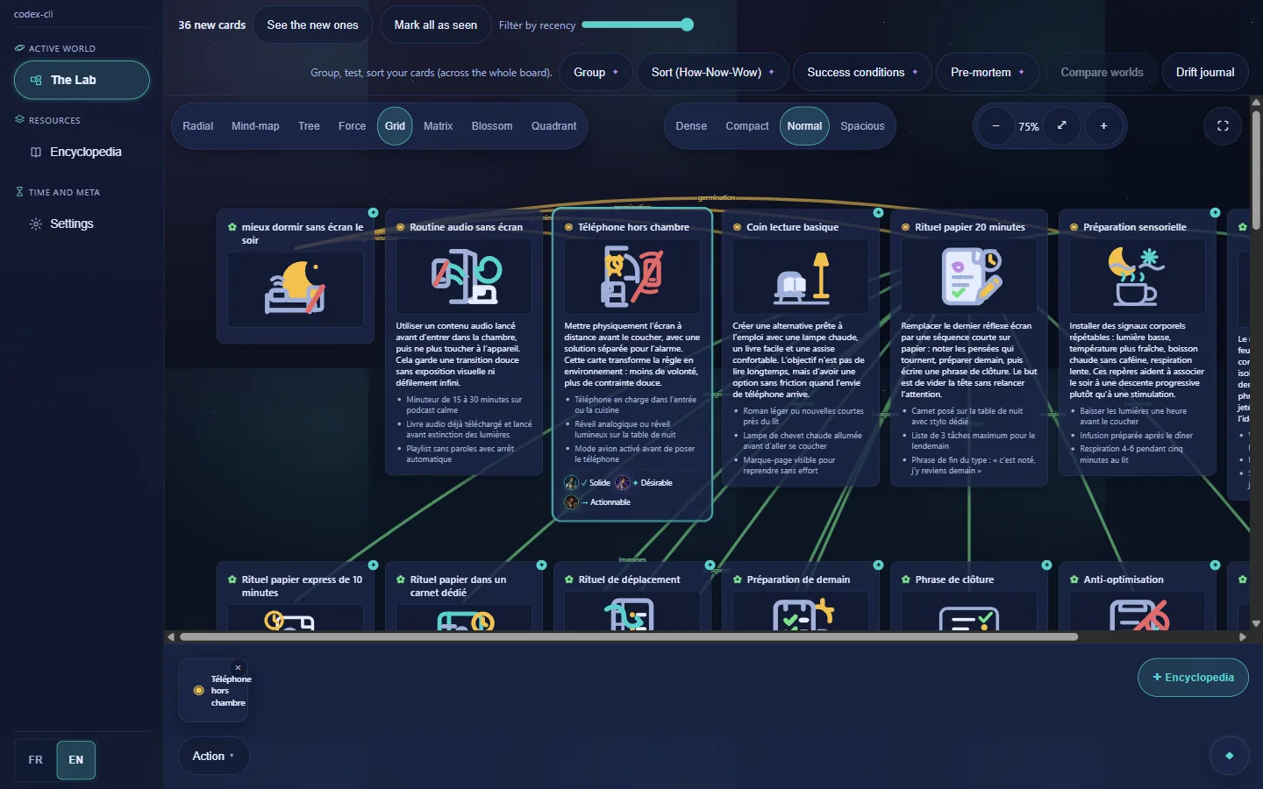
Task: Click See the new ones
Action: [x=312, y=25]
